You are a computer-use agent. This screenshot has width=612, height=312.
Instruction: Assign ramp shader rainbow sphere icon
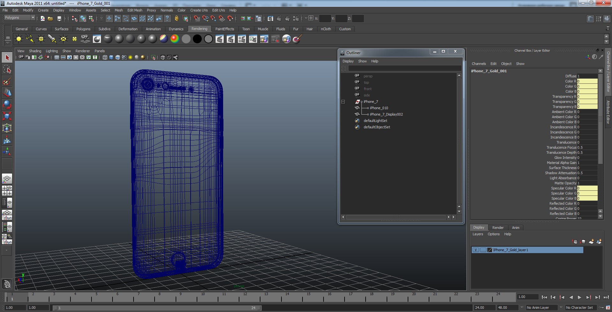[x=175, y=39]
